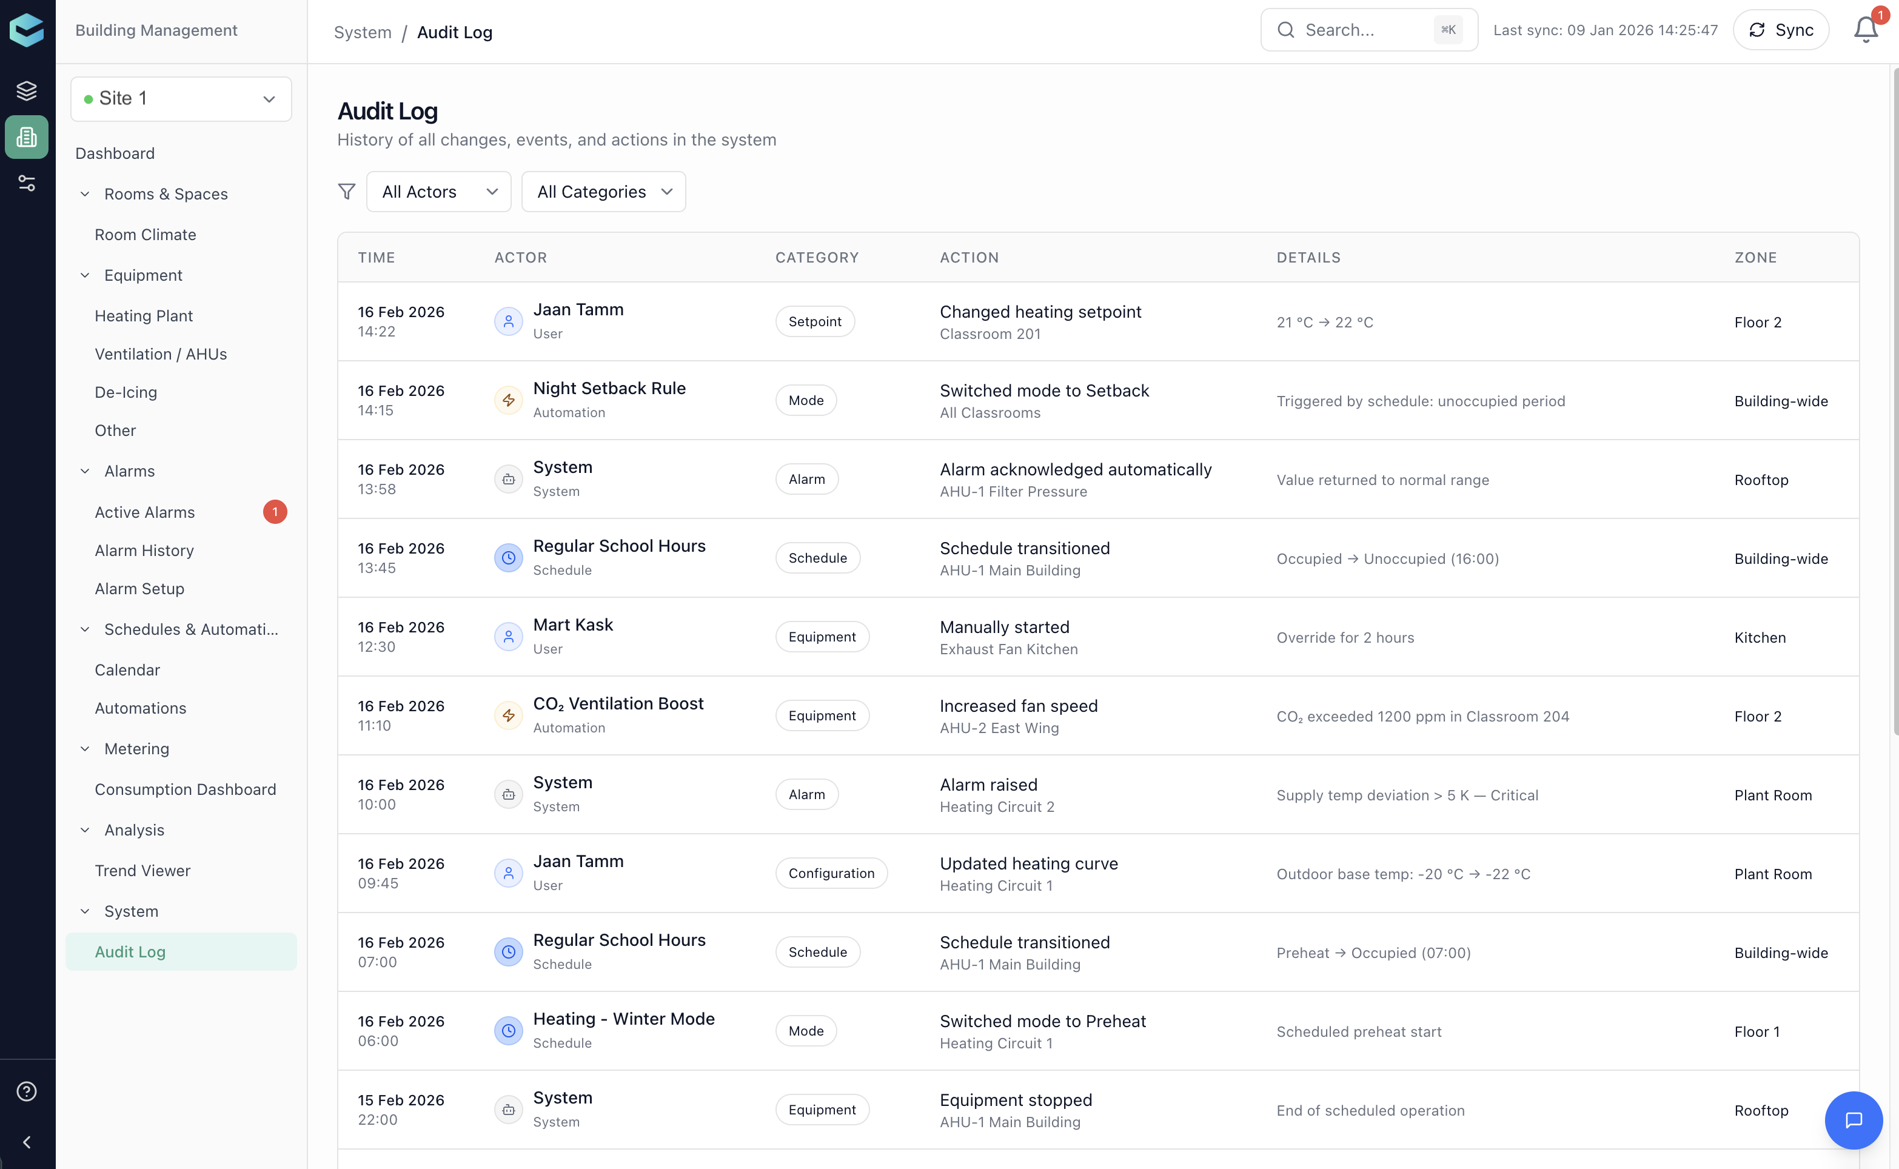
Task: Open the chat bubble floating button
Action: (1854, 1119)
